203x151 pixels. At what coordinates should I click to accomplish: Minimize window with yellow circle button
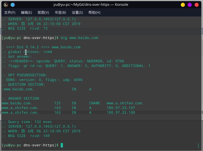click(x=183, y=5)
